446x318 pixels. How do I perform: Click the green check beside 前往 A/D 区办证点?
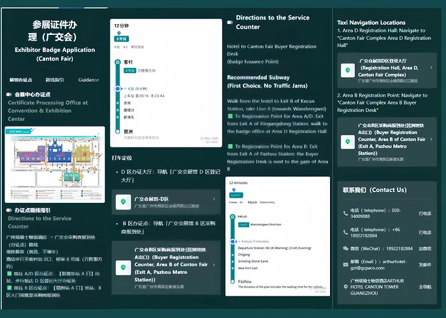9,273
